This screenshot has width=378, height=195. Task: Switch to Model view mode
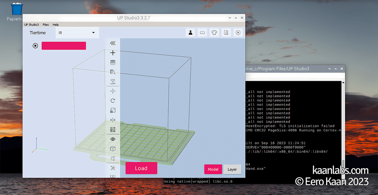coord(213,169)
